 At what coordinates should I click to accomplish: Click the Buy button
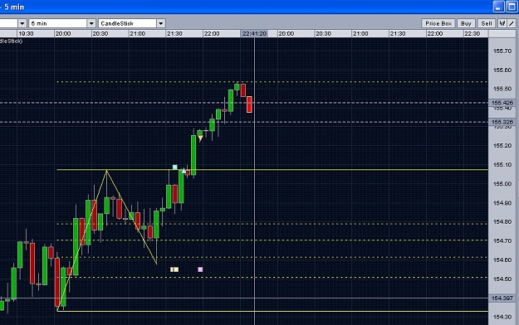pyautogui.click(x=466, y=23)
